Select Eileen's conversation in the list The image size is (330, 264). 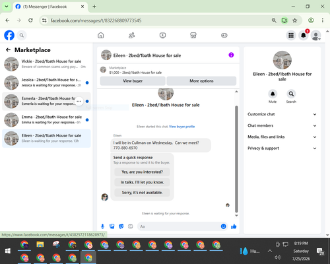46,139
